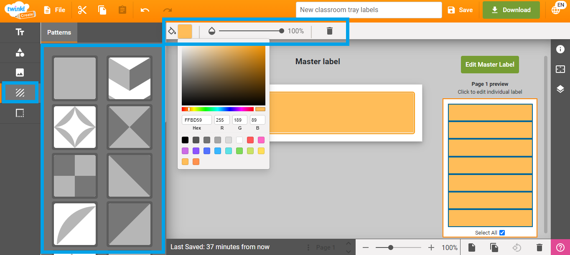Image resolution: width=570 pixels, height=255 pixels.
Task: Open the page options three-dot menu
Action: click(308, 247)
